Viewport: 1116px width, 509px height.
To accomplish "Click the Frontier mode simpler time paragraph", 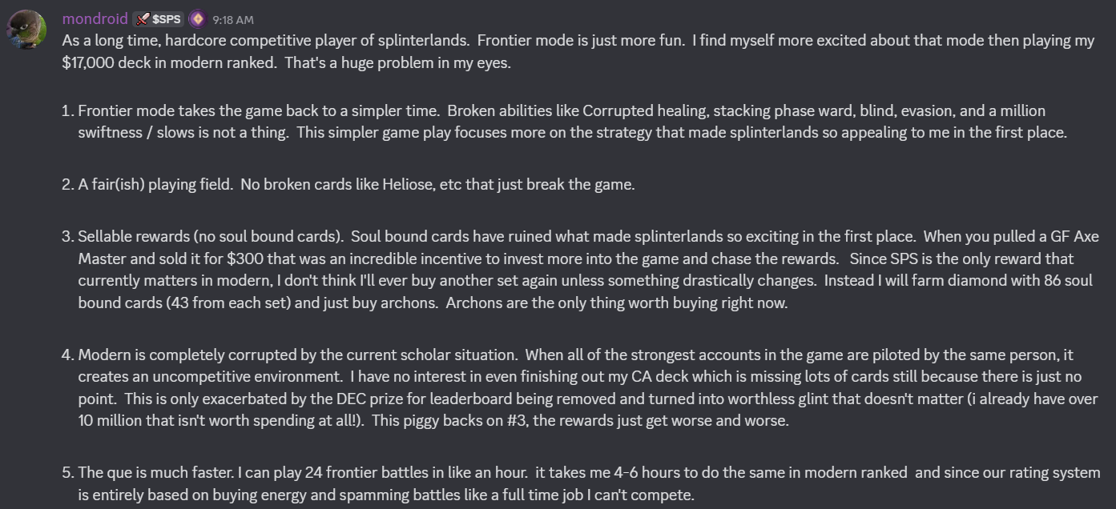I will (x=572, y=122).
